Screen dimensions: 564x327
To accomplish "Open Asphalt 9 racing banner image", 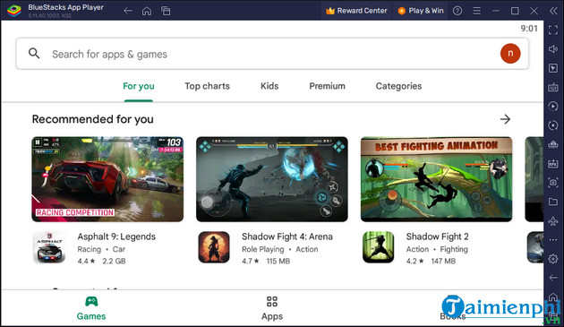I will 107,179.
